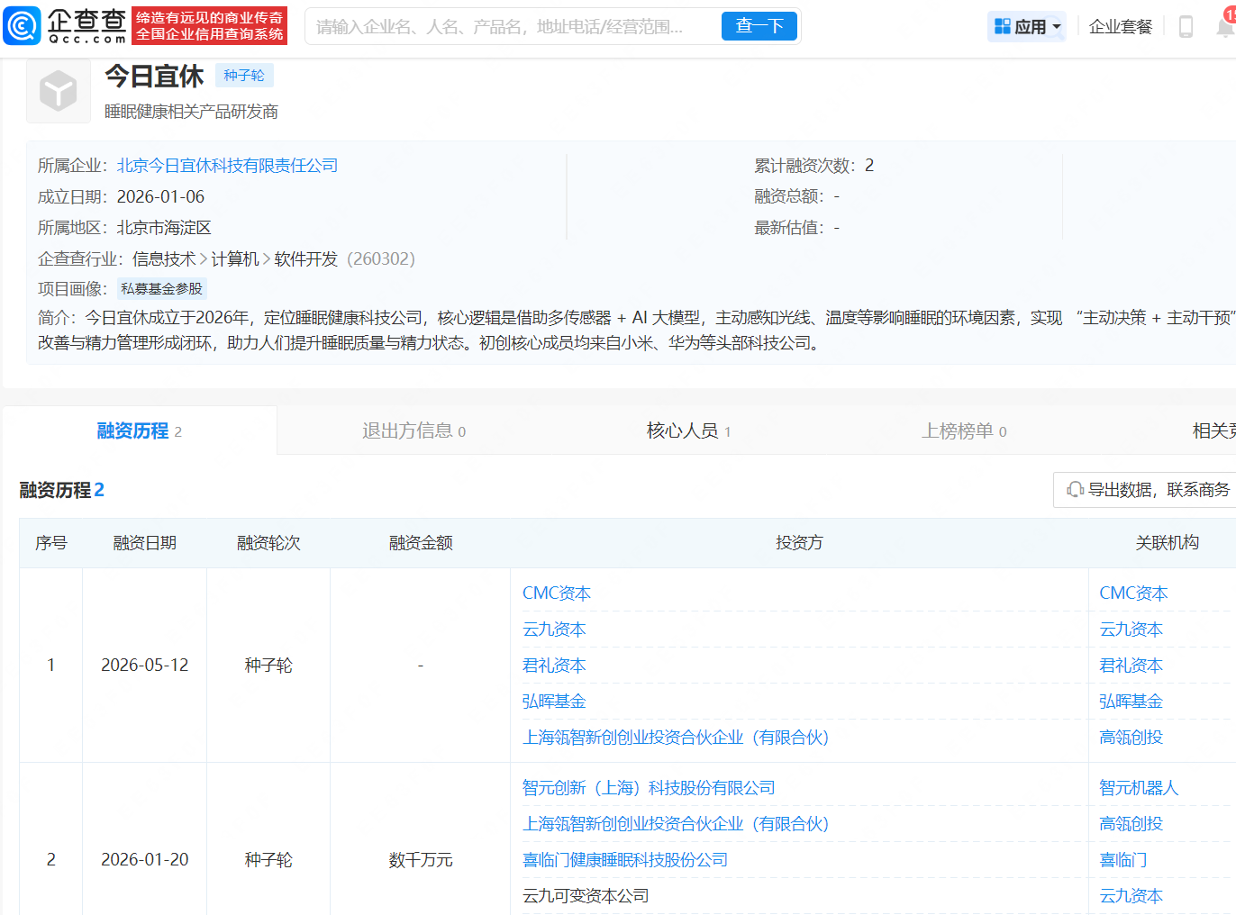Image resolution: width=1236 pixels, height=915 pixels.
Task: Open 北京今日宜休科技有限责任公司 company link
Action: click(227, 166)
